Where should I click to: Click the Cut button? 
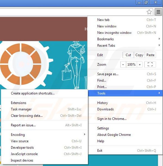[128, 55]
